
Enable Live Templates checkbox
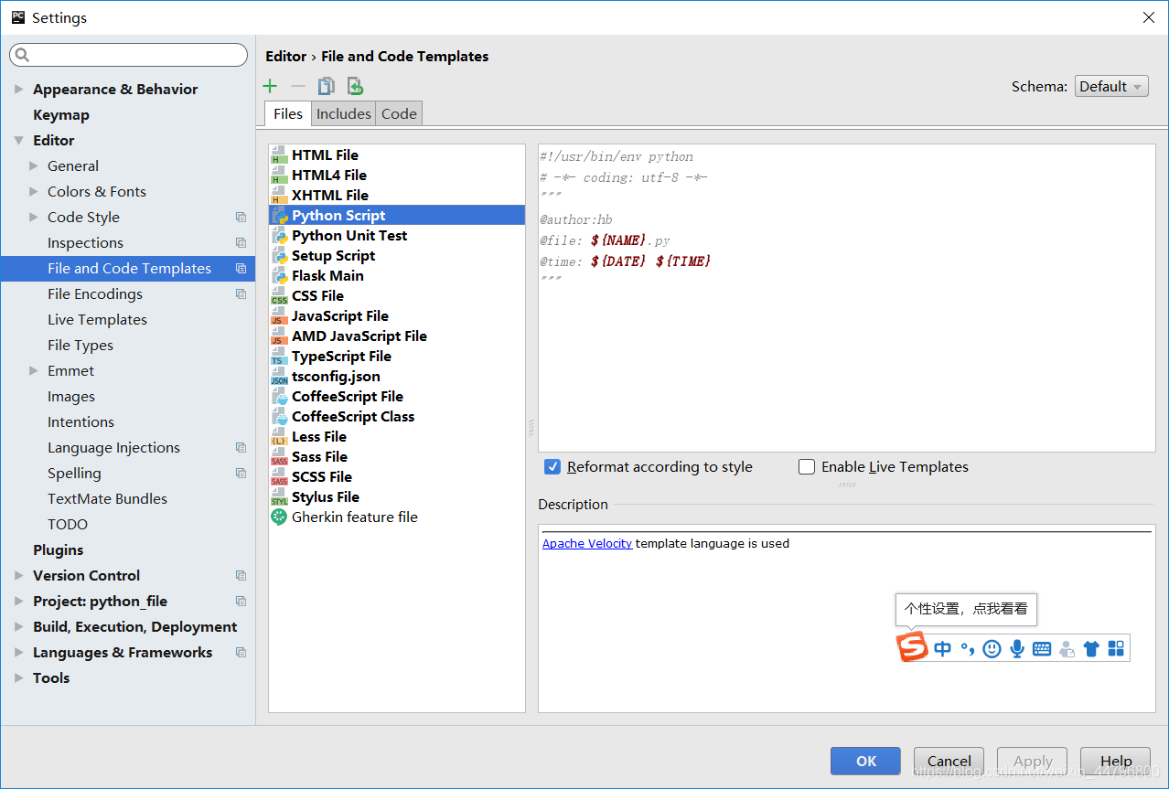807,467
